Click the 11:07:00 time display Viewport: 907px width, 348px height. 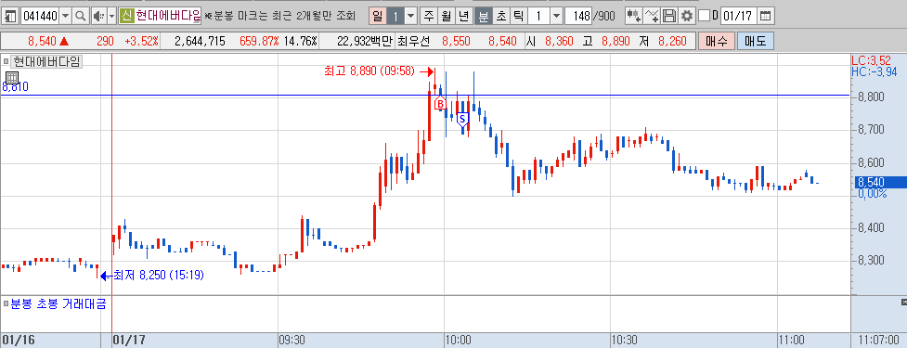pos(878,340)
